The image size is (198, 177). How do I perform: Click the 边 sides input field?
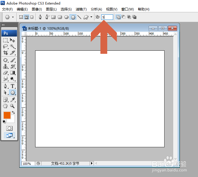point(107,17)
